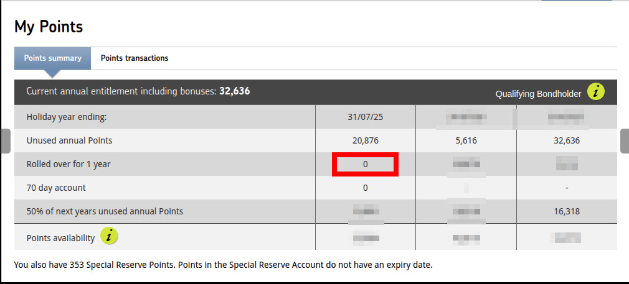Click the 16,318 next years Points value
629x284 pixels.
click(x=567, y=211)
